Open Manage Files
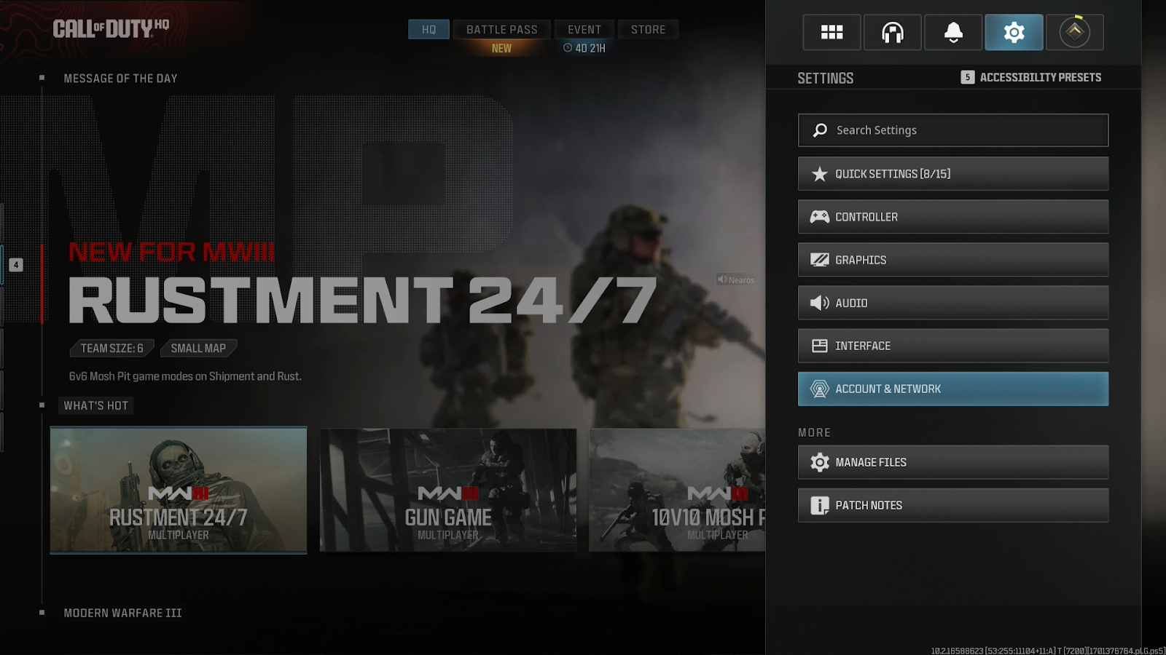1166x655 pixels. pos(953,462)
